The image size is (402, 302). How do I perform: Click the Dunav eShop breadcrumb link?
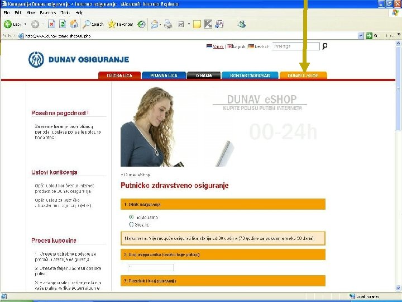click(137, 175)
